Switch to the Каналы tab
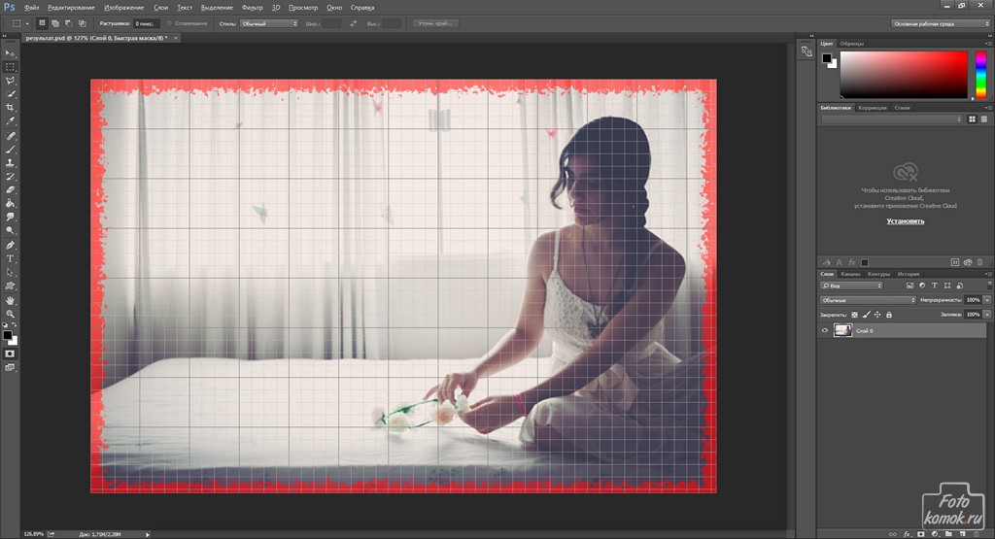 (x=849, y=274)
